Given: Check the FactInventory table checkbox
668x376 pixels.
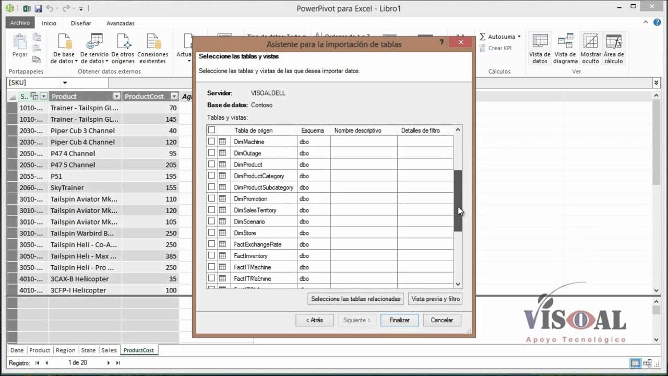Looking at the screenshot, I should [x=211, y=255].
